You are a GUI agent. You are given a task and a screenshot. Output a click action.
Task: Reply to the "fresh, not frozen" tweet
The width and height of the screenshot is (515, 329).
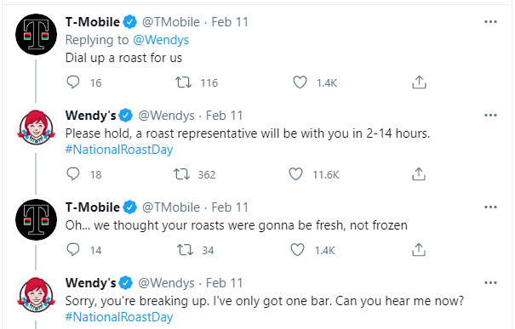73,250
